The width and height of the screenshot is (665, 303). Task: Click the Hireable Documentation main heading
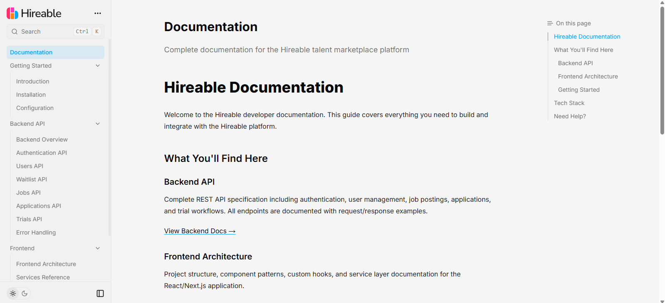pos(254,88)
